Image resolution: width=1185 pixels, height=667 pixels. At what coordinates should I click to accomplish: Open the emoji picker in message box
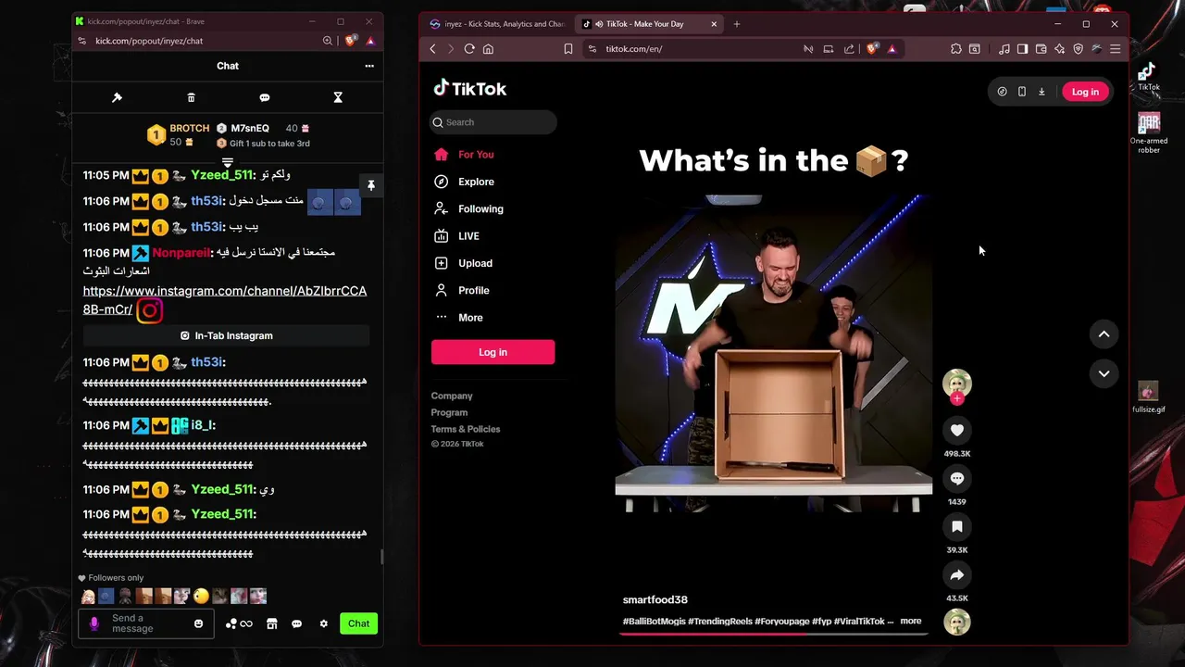pos(198,623)
